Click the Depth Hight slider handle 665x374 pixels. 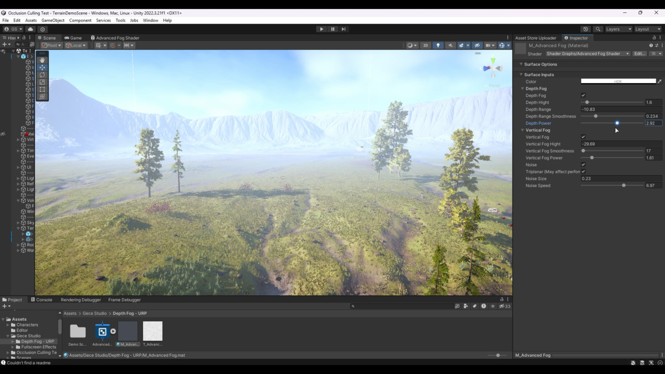pos(587,103)
